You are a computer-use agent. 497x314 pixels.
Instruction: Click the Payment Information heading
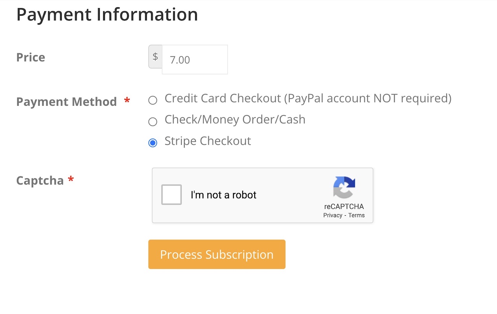[x=107, y=14]
